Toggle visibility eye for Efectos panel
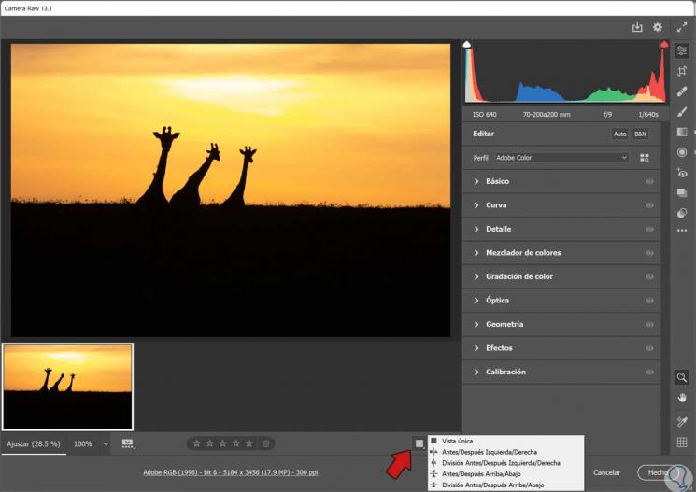Viewport: 696px width, 492px height. click(649, 348)
